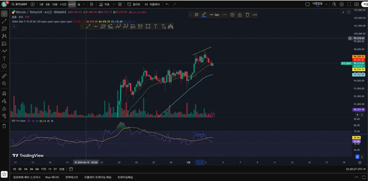Select the trend line tool in left sidebar
This screenshot has height=181, width=368.
point(4,21)
